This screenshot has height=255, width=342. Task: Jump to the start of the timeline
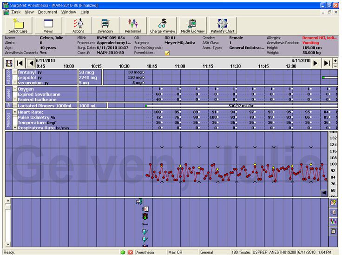pyautogui.click(x=20, y=63)
